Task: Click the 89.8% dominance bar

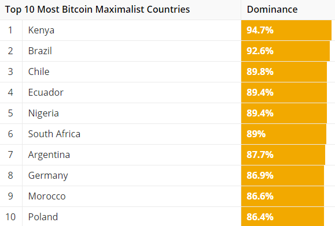Action: [284, 71]
